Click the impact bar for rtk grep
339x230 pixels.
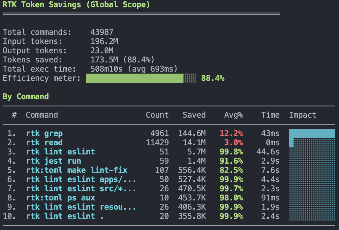tap(312, 133)
